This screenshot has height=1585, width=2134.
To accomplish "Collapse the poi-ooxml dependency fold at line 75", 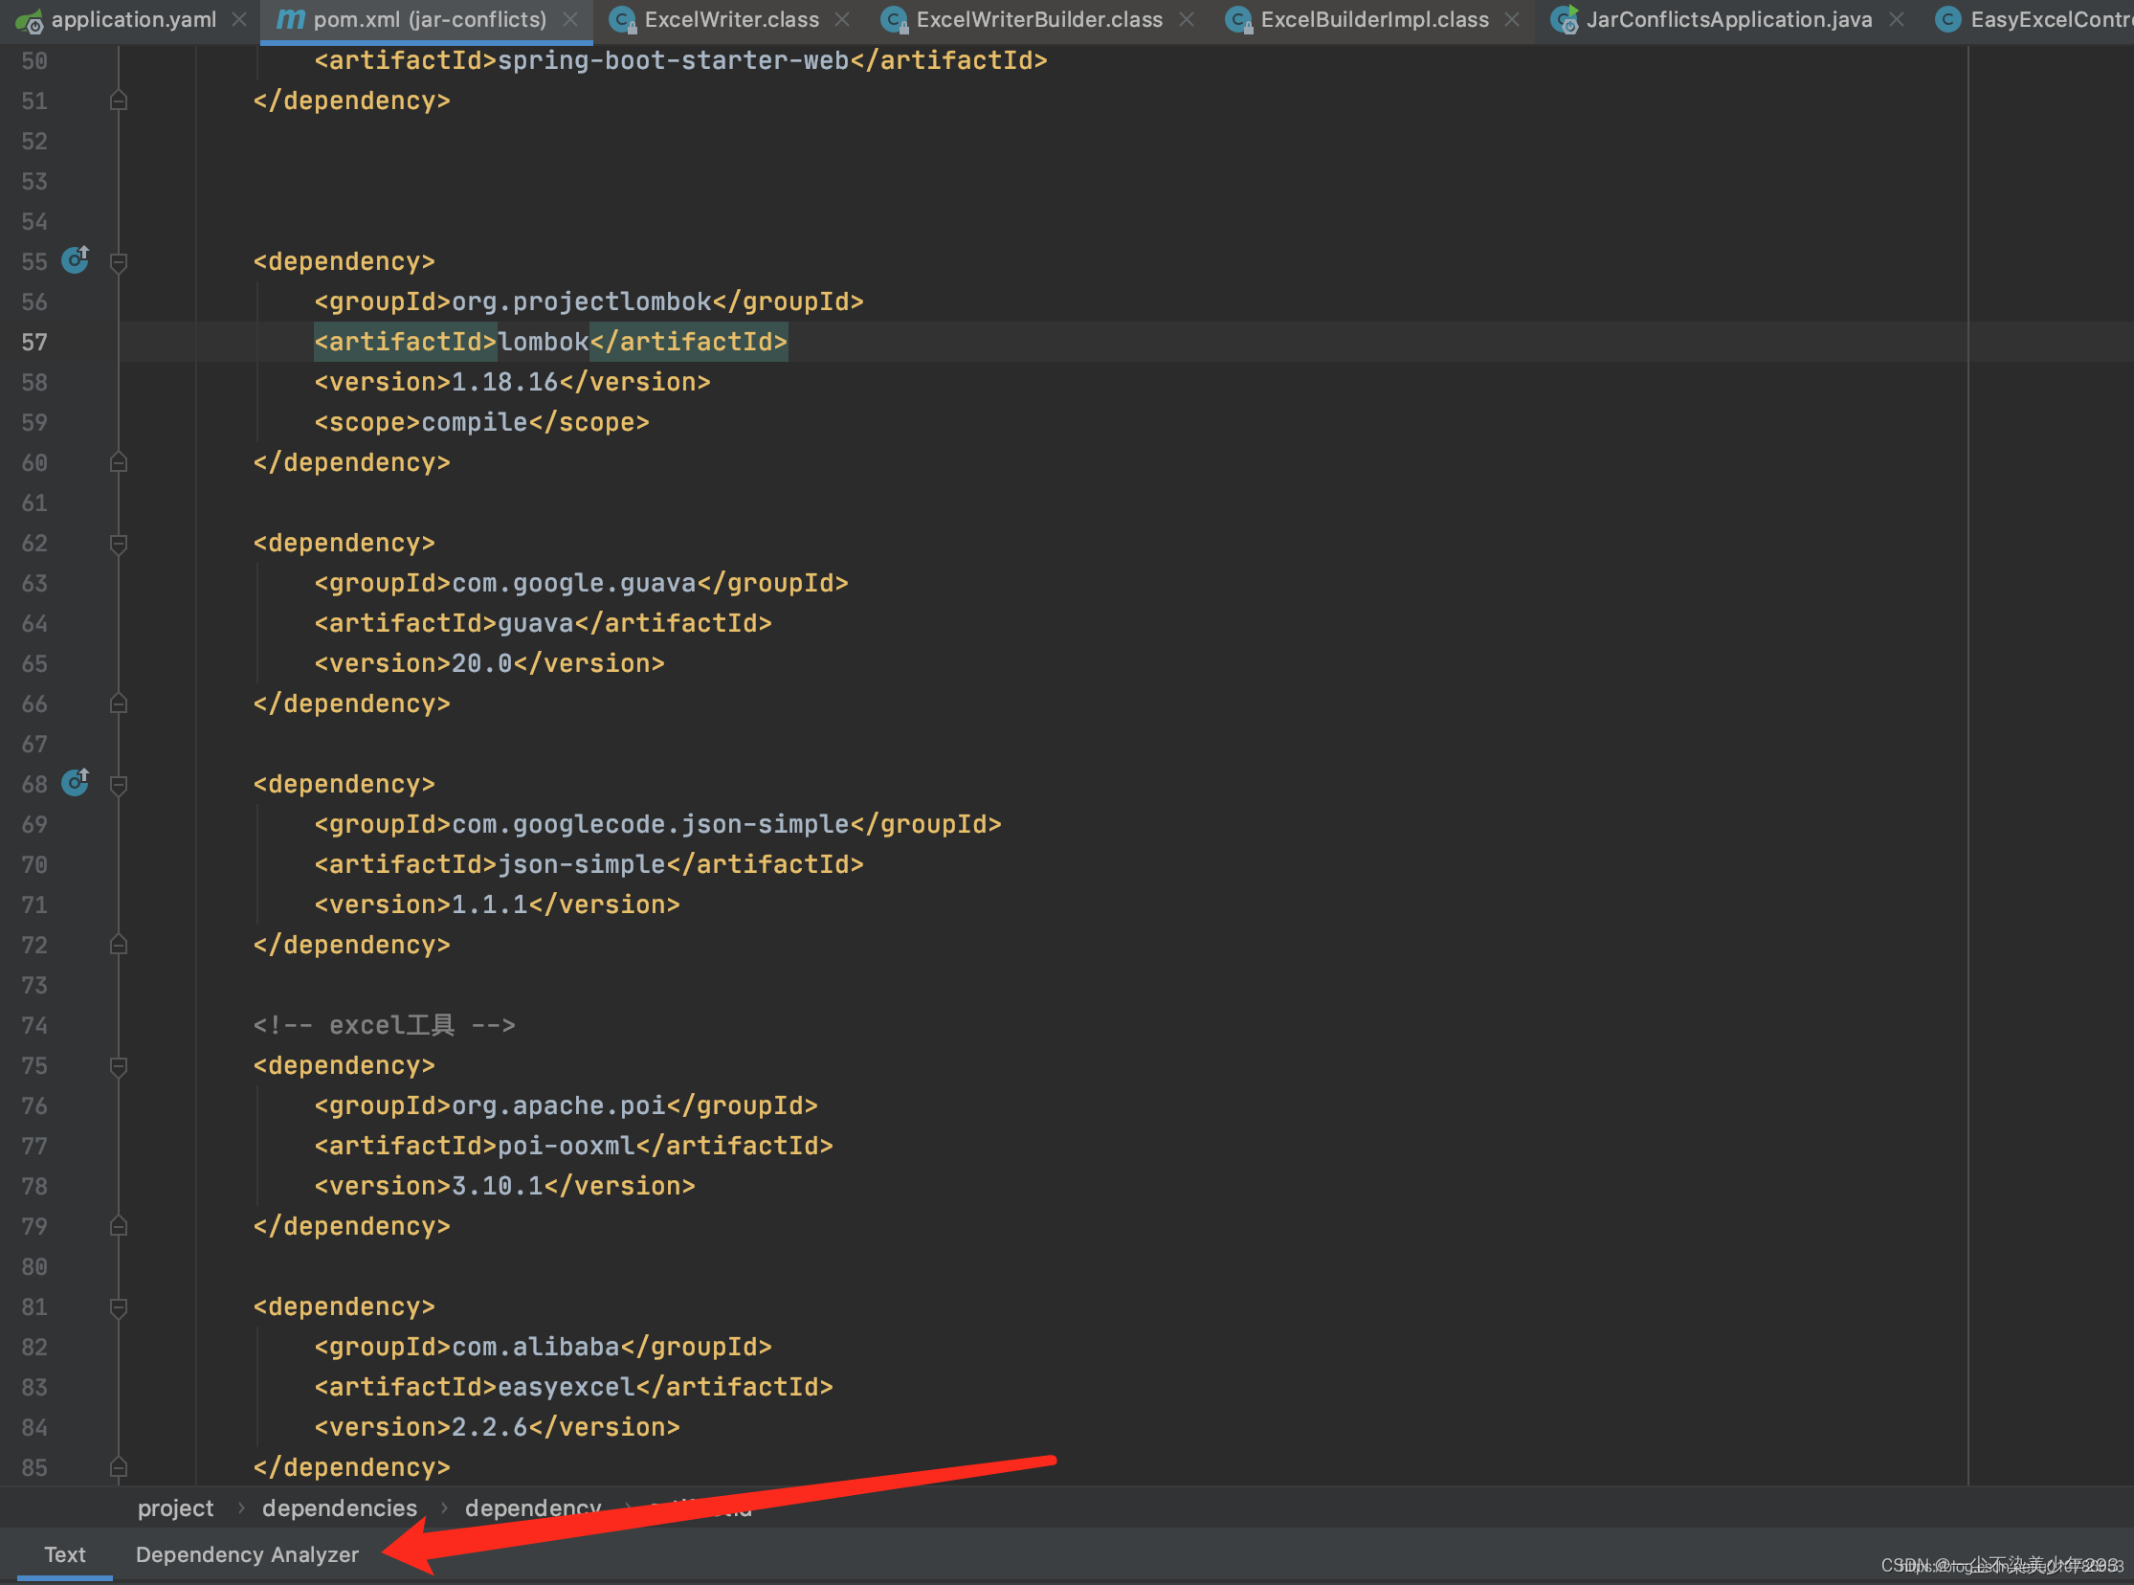I will pos(119,1066).
